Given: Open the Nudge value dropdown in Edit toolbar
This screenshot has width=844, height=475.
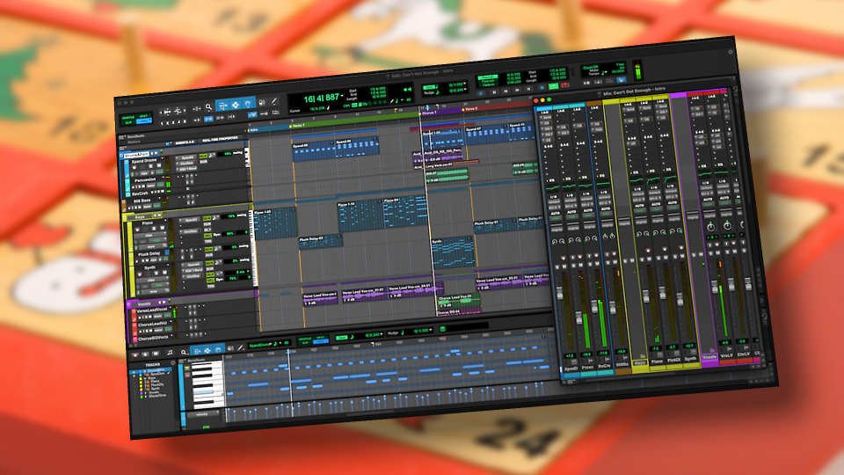Looking at the screenshot, I should click(x=464, y=89).
